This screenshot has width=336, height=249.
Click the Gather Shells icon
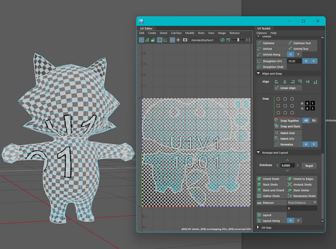tap(259, 196)
